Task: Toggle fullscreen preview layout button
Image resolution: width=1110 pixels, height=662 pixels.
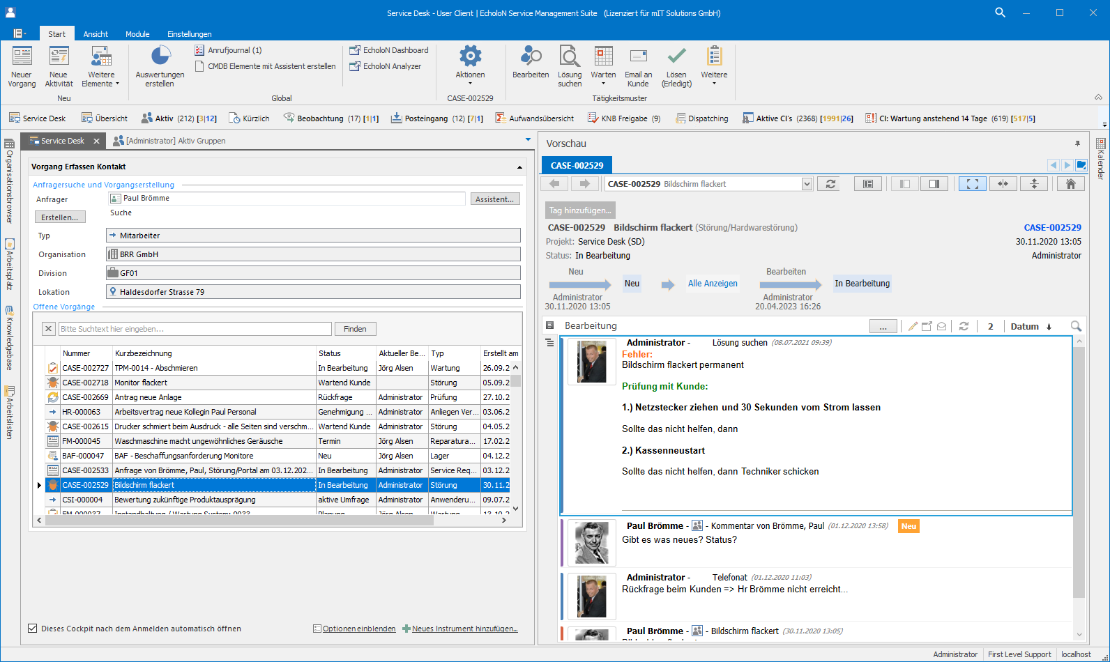Action: tap(973, 184)
